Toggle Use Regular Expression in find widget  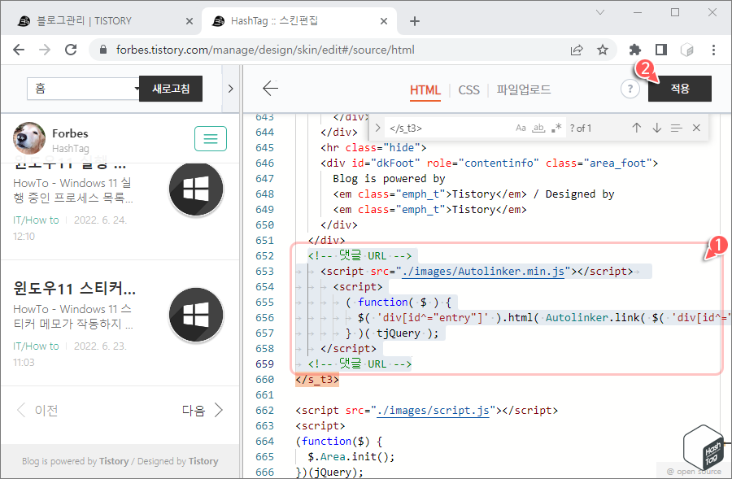tap(556, 128)
